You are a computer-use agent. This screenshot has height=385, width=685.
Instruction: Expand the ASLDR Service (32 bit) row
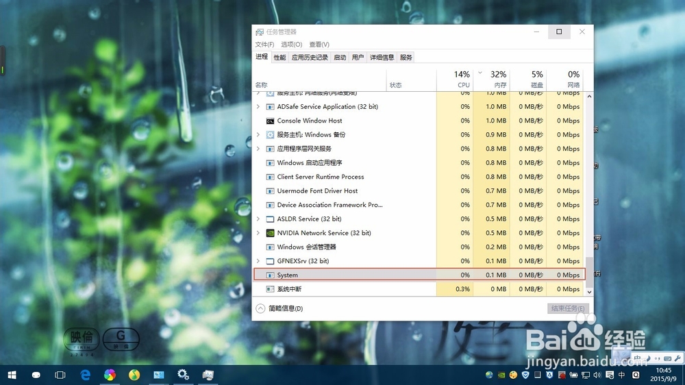pyautogui.click(x=258, y=219)
